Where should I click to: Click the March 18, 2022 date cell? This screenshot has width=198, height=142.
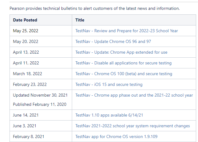pos(27,74)
